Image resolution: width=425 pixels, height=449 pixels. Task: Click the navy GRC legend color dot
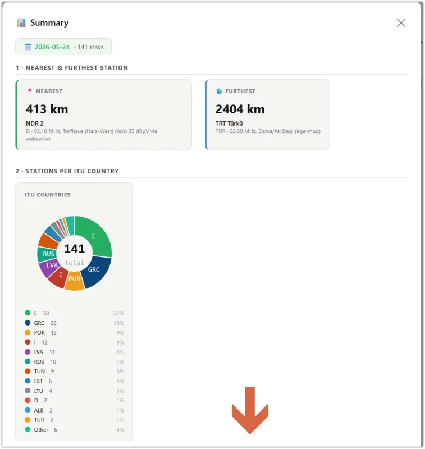(28, 323)
